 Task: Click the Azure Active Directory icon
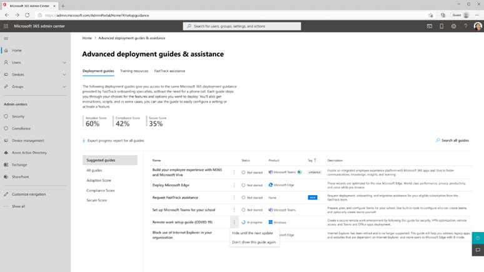[6, 153]
